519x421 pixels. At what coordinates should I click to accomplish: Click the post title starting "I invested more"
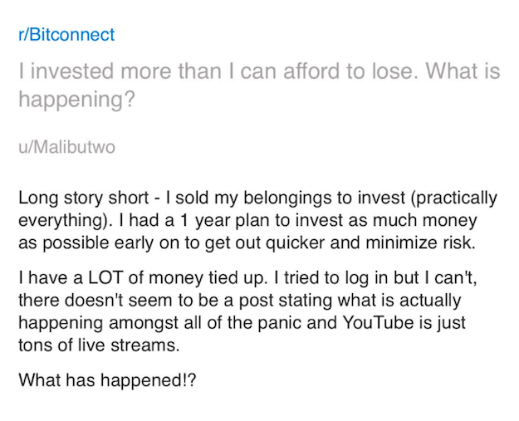click(259, 85)
